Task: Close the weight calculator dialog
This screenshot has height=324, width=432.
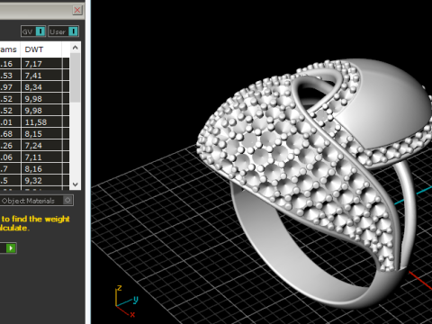Action: [x=77, y=10]
